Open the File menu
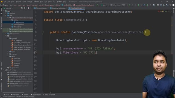Viewport: 175px width, 98px height. point(5,2)
